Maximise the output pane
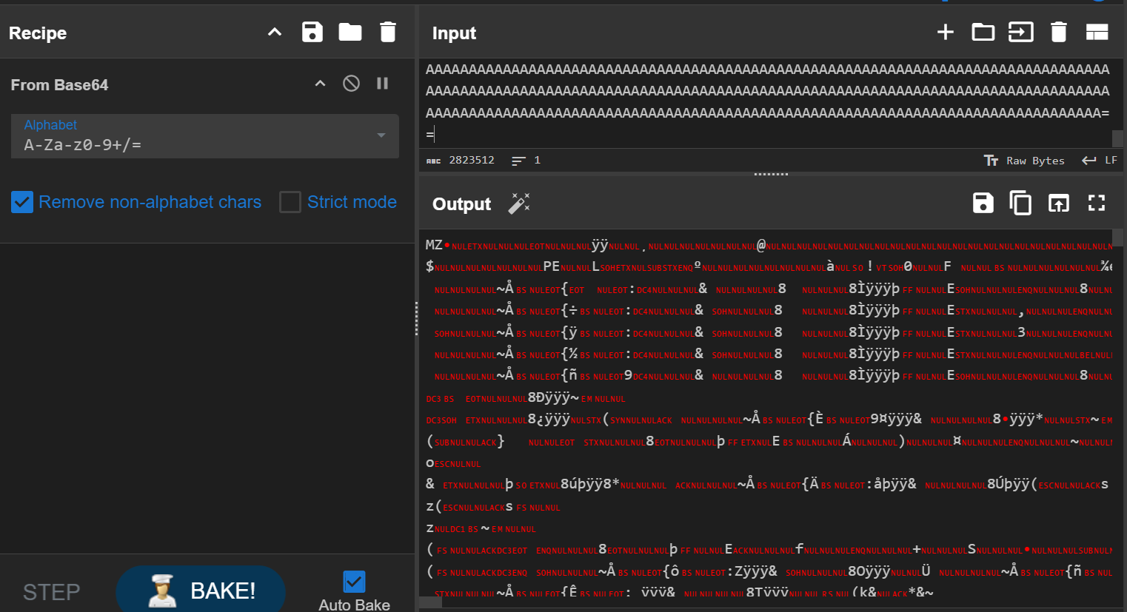The image size is (1127, 612). tap(1097, 204)
